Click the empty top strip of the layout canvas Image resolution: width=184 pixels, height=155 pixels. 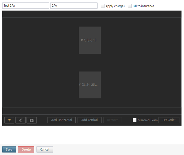click(x=92, y=14)
